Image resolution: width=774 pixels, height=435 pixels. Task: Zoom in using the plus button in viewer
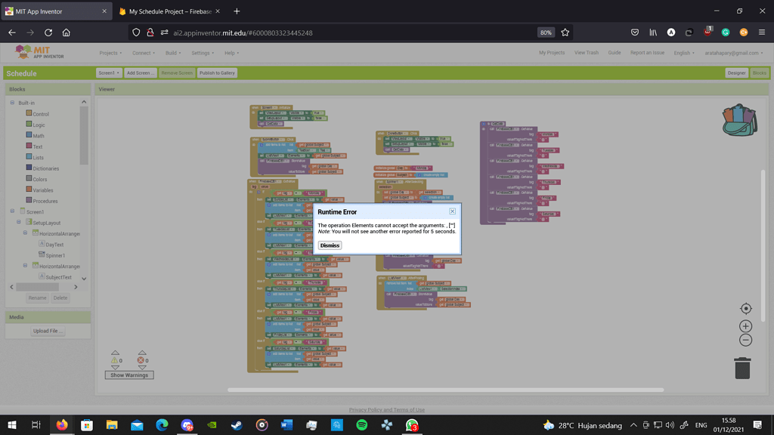coord(746,325)
